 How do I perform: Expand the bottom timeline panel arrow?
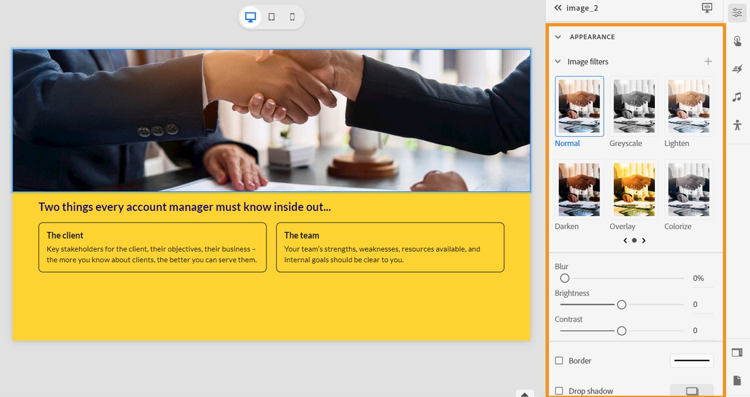click(x=525, y=394)
